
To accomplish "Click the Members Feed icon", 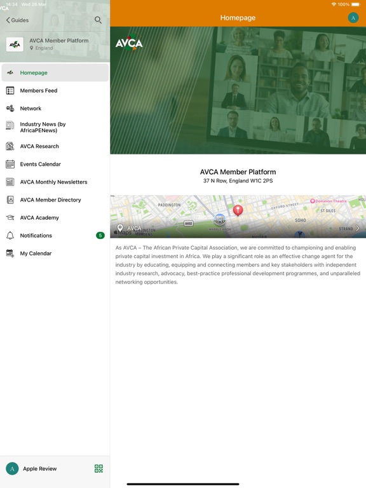I will (10, 91).
